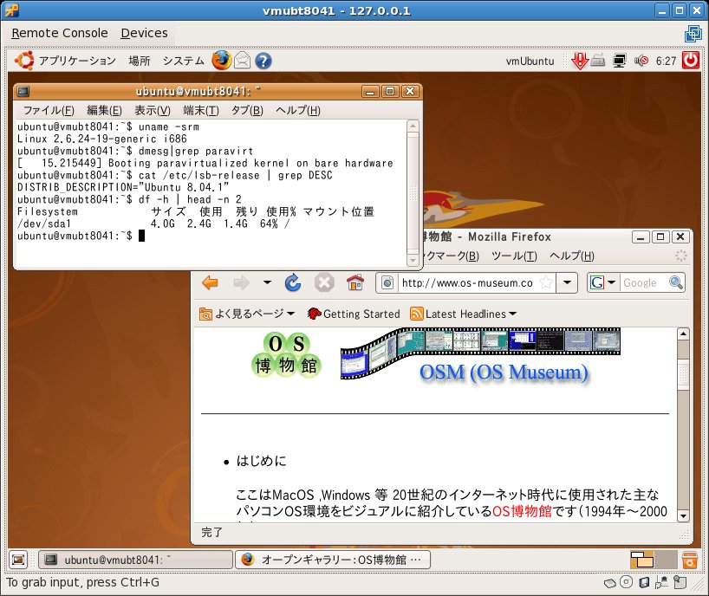This screenshot has height=596, width=709.
Task: Click the OSM (OS Museum) filmstrip banner
Action: point(480,357)
